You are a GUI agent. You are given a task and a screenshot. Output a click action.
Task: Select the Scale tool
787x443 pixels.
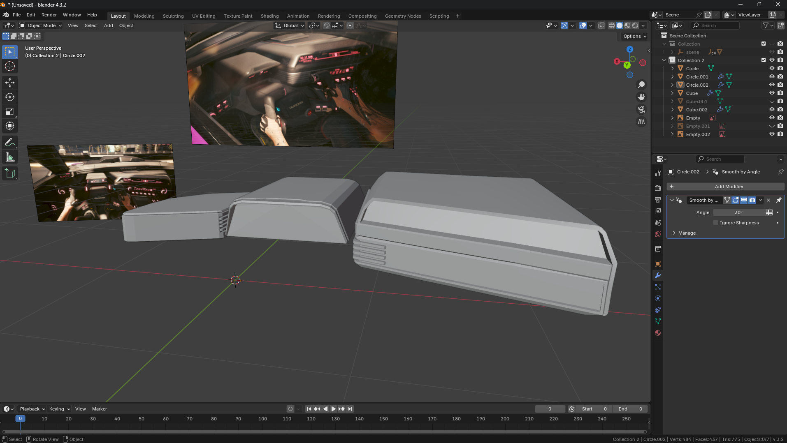10,112
